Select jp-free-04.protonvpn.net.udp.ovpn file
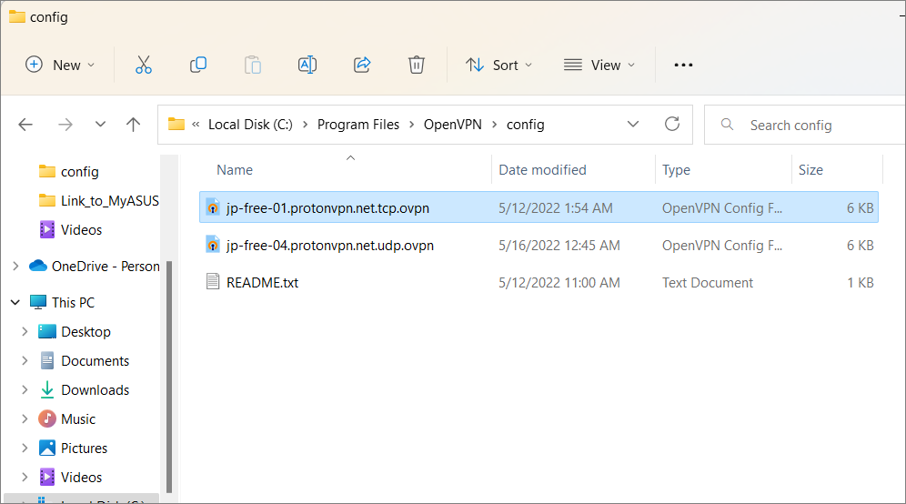The height and width of the screenshot is (504, 906). pyautogui.click(x=329, y=246)
